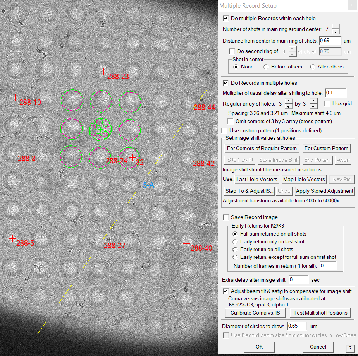Click navigator marker 288-42 on image

point(189,159)
